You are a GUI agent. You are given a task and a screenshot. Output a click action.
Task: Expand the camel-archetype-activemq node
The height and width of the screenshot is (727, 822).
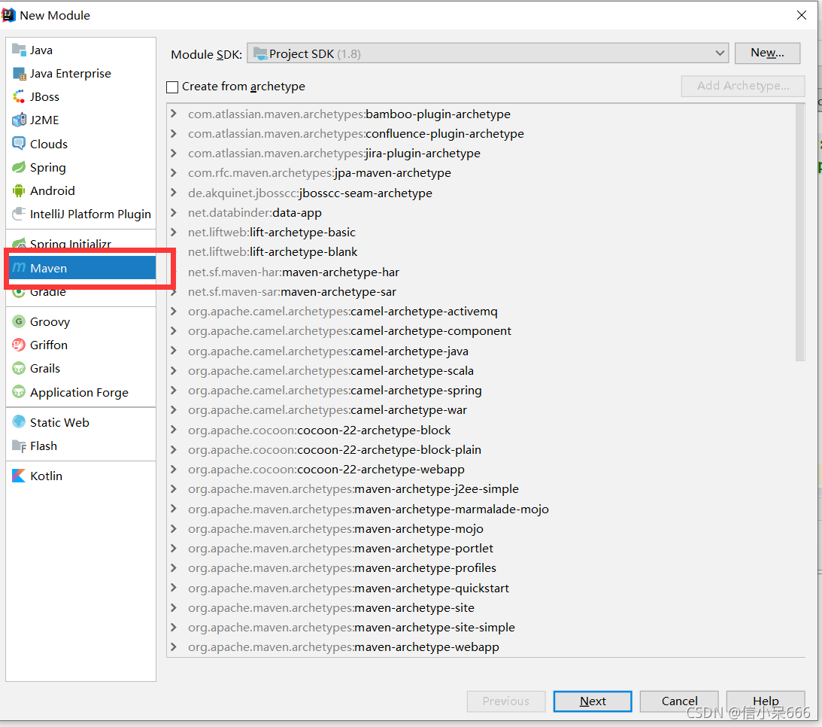[x=174, y=311]
